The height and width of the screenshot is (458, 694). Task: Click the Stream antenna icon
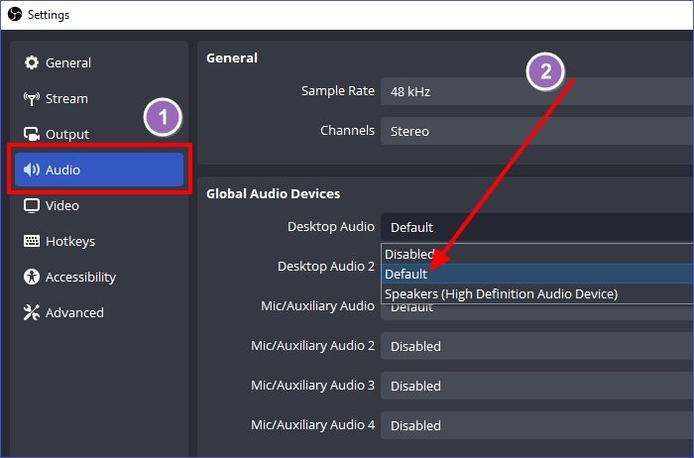(x=31, y=99)
